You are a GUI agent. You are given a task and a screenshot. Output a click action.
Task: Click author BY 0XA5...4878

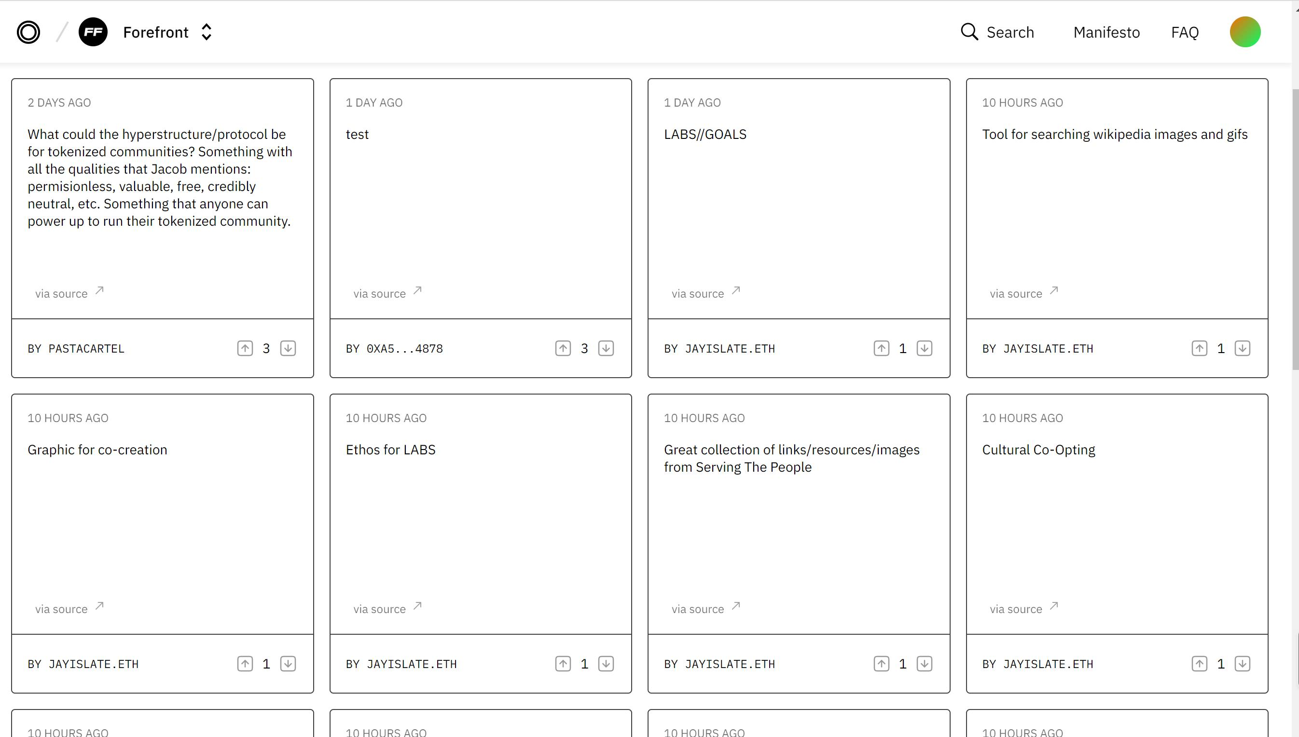[394, 349]
